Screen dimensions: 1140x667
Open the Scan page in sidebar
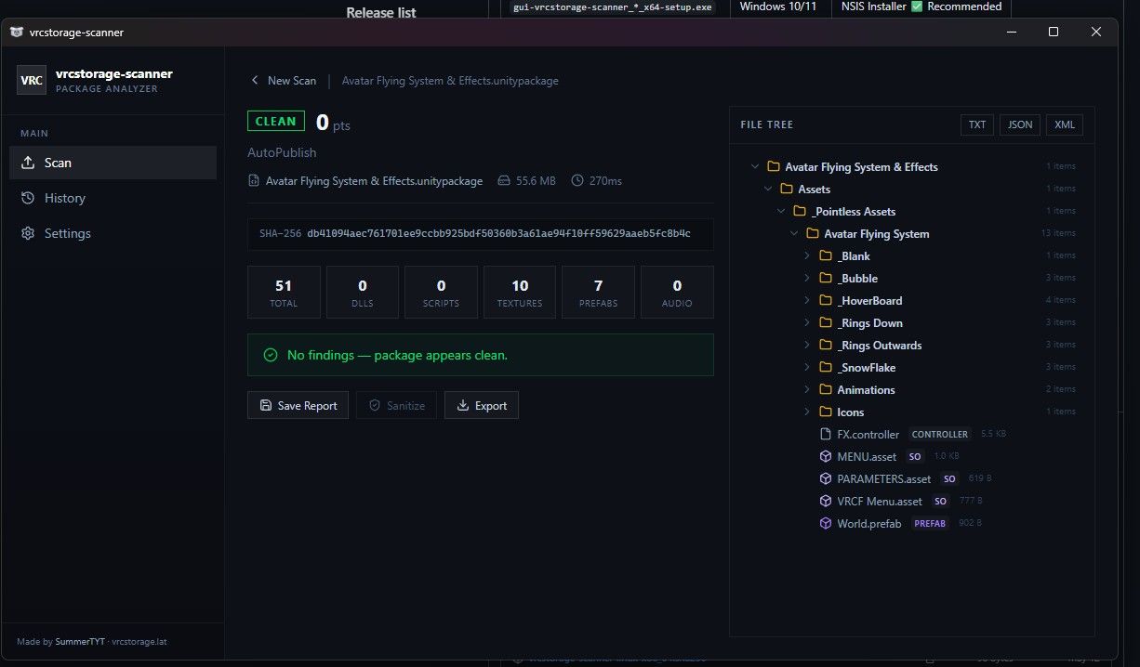tap(113, 163)
